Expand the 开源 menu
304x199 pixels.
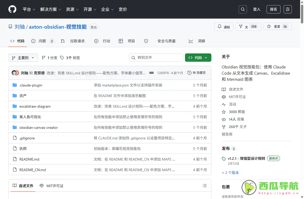click(90, 9)
